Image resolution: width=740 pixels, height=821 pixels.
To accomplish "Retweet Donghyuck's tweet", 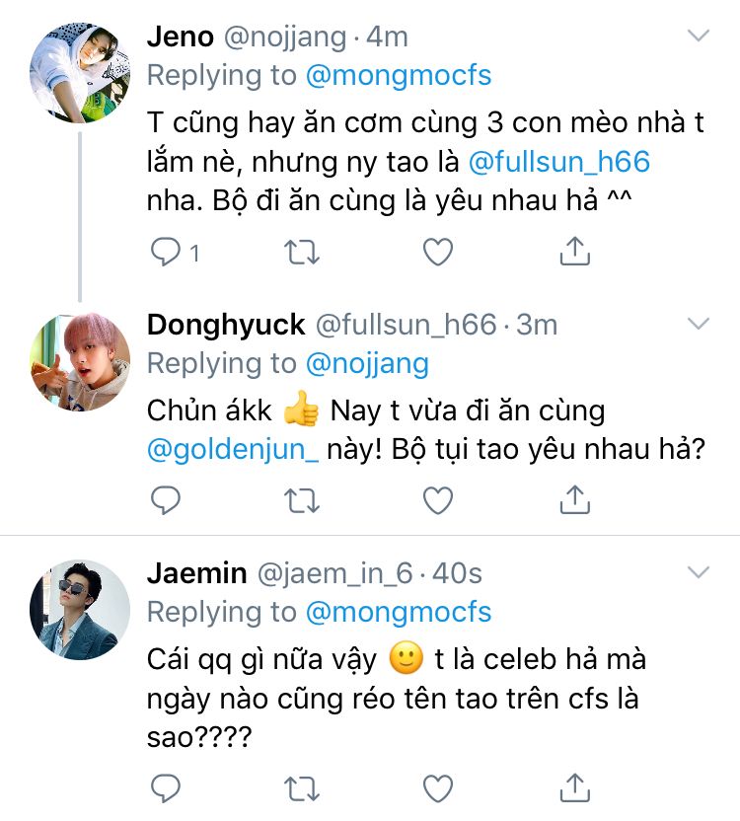I will [x=301, y=501].
